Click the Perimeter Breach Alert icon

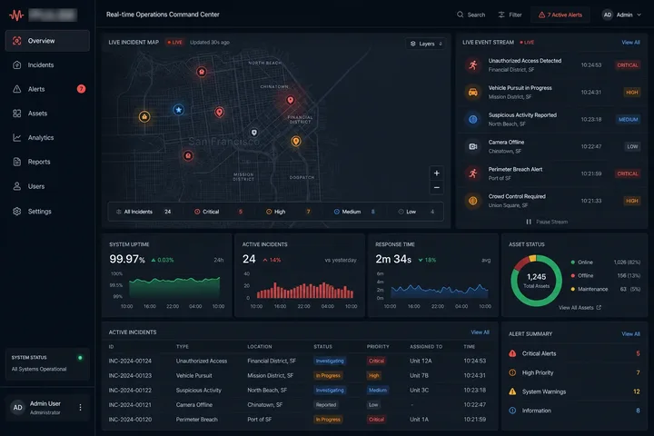pos(472,173)
